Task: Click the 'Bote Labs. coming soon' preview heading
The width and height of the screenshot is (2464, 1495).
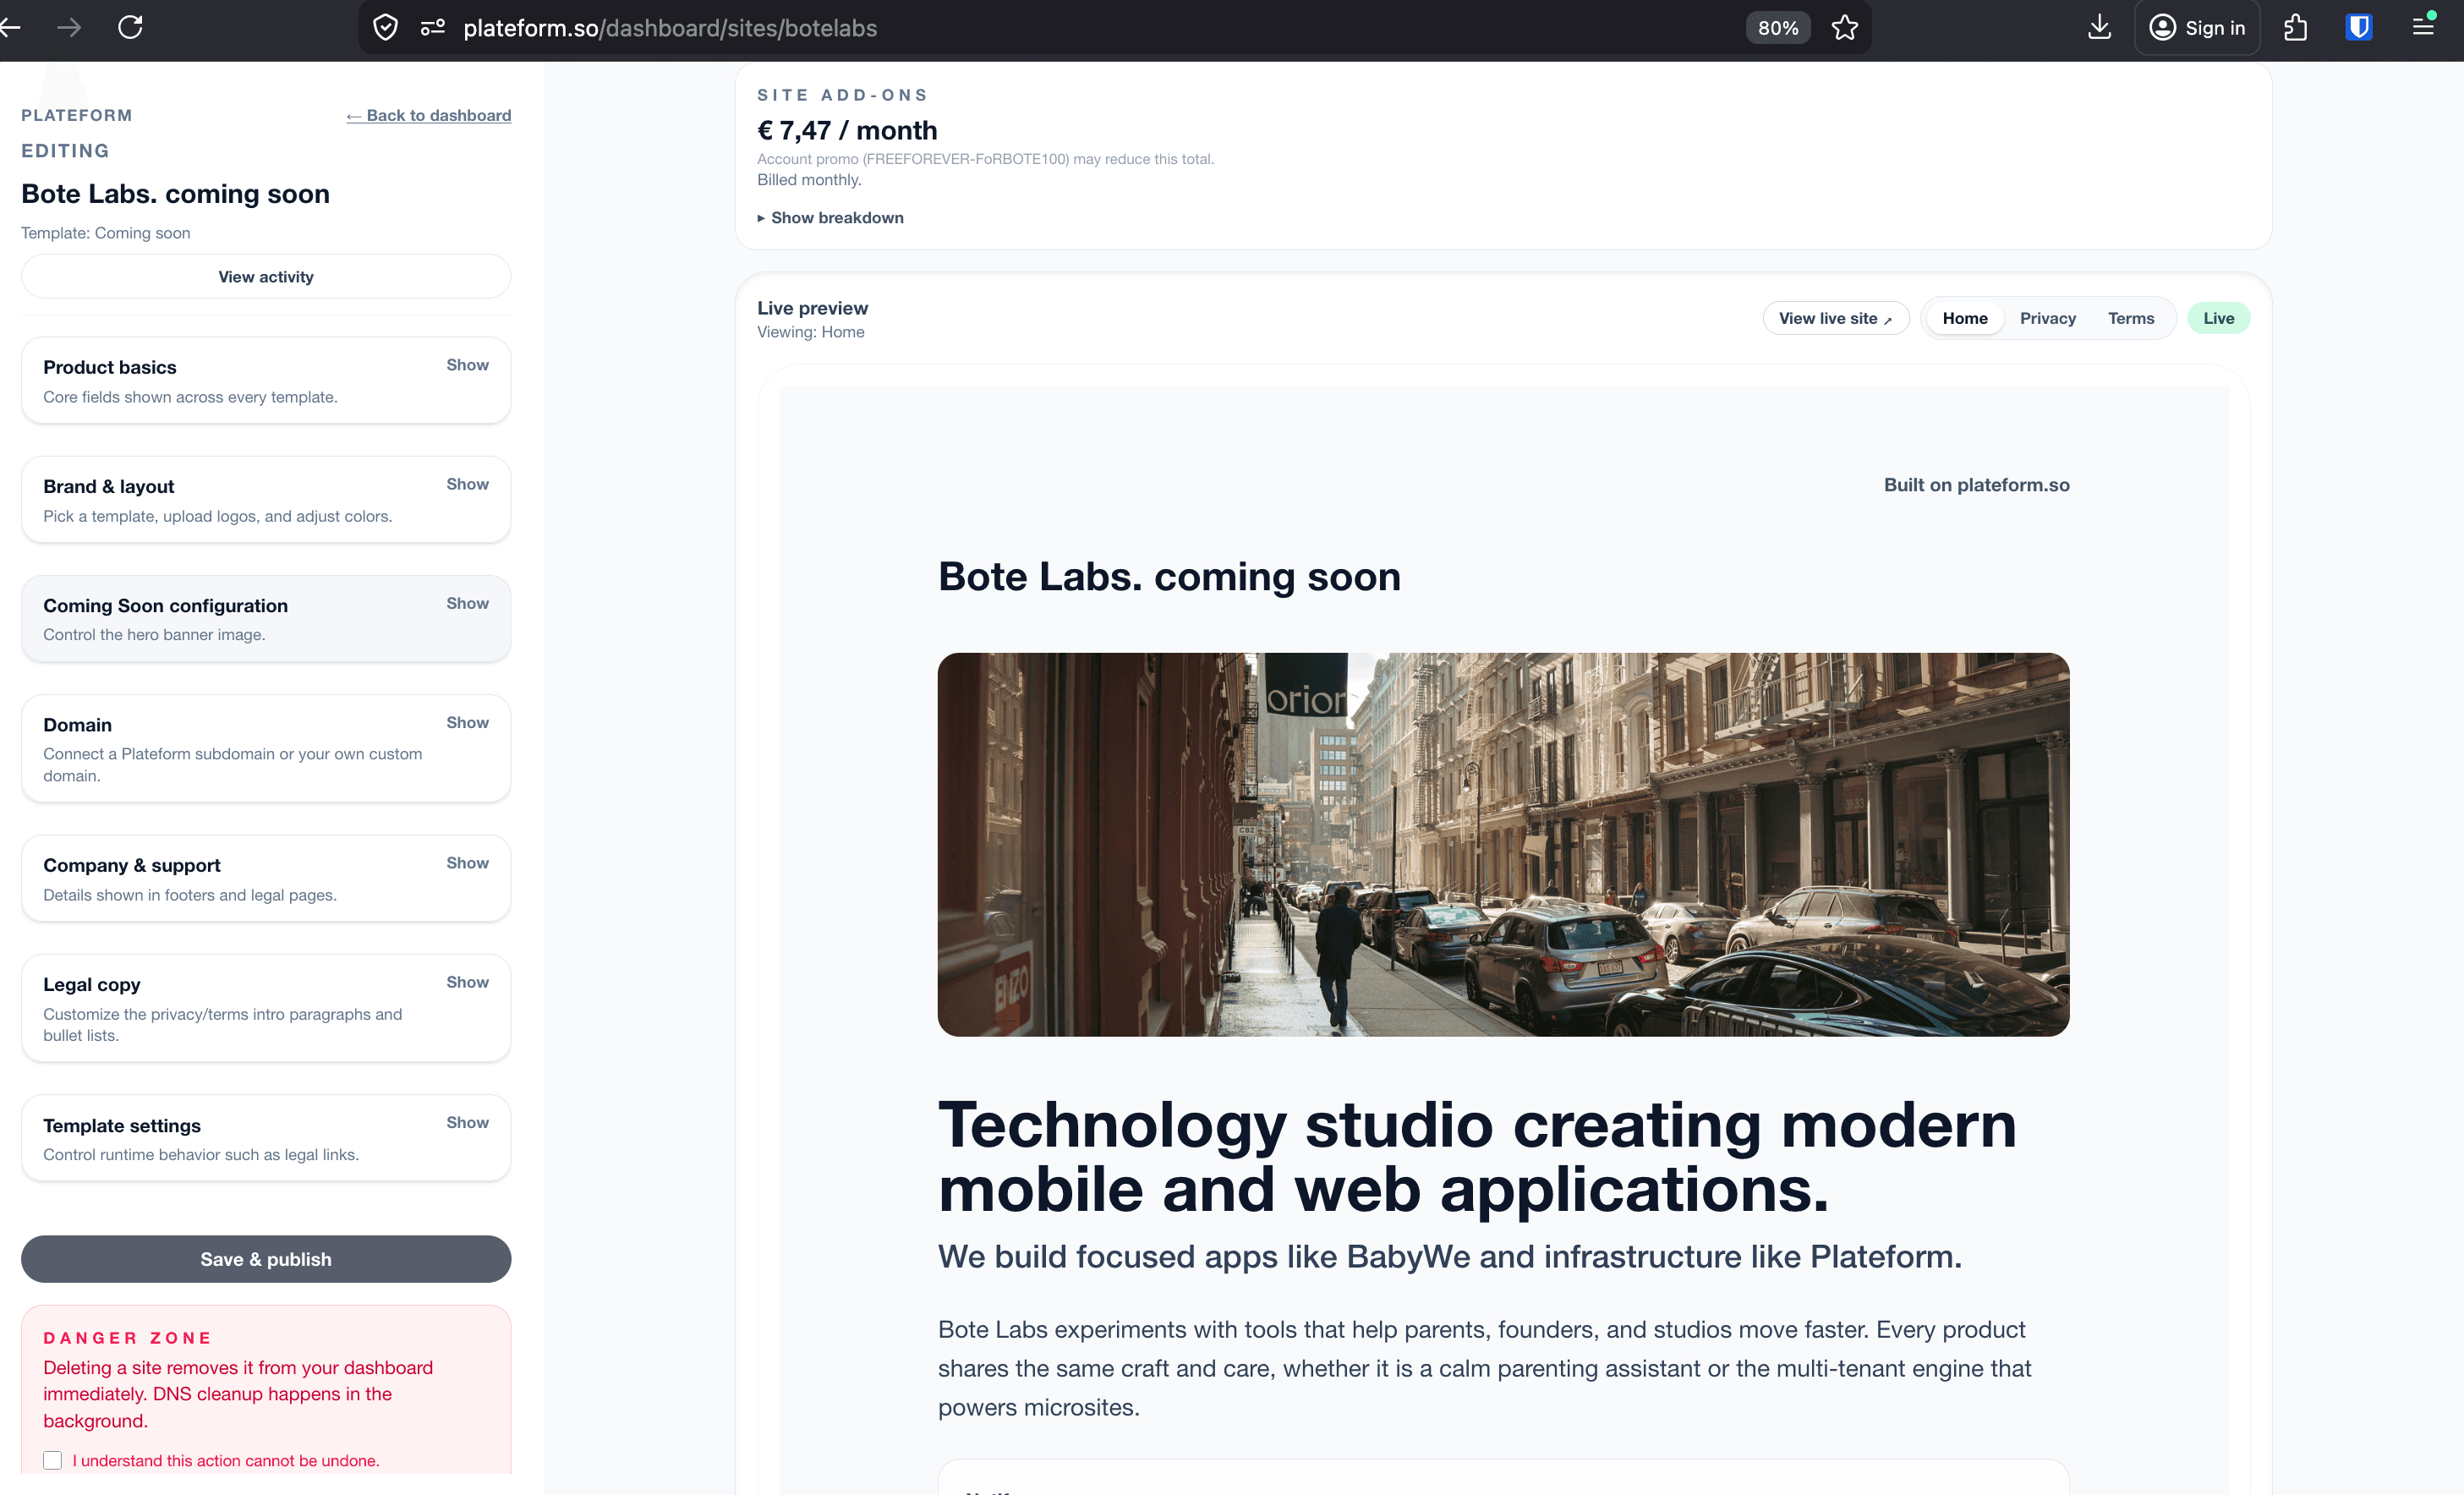Action: click(1169, 577)
